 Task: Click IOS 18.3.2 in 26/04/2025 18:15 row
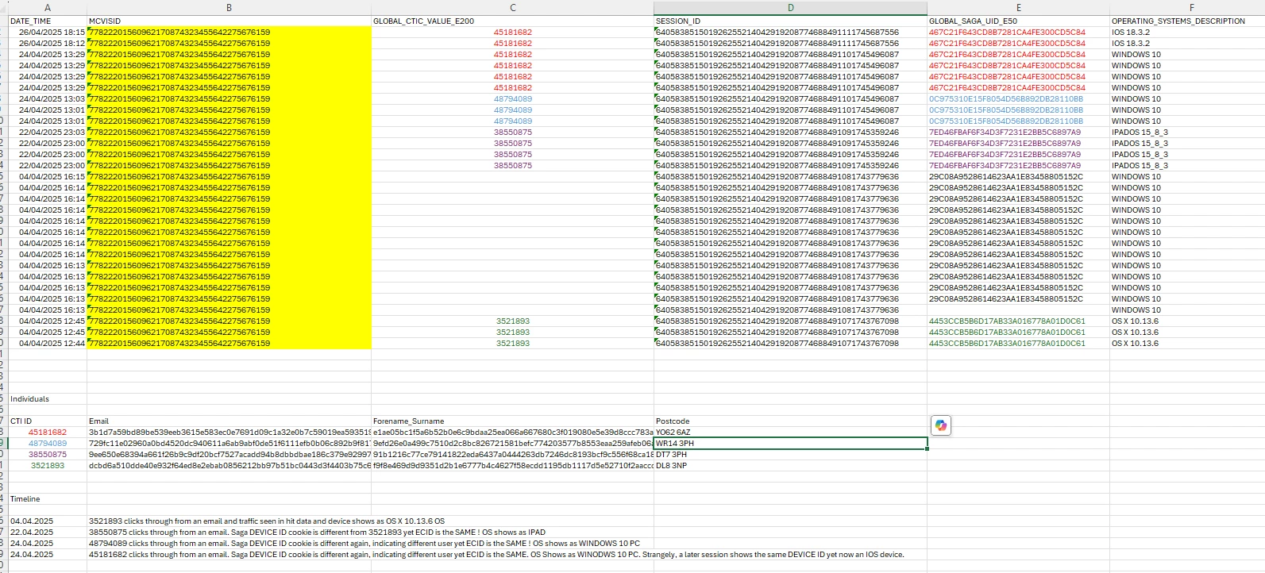[x=1187, y=33]
